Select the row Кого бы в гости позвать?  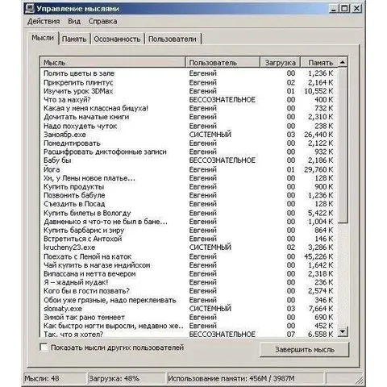(x=188, y=291)
